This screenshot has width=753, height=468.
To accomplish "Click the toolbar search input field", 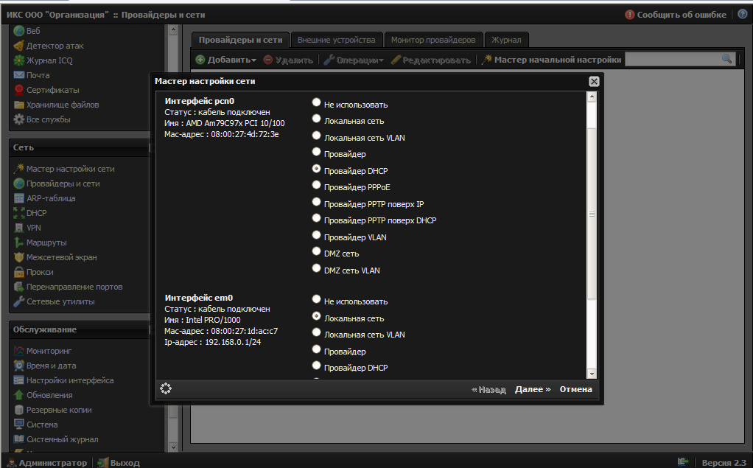I will 673,59.
